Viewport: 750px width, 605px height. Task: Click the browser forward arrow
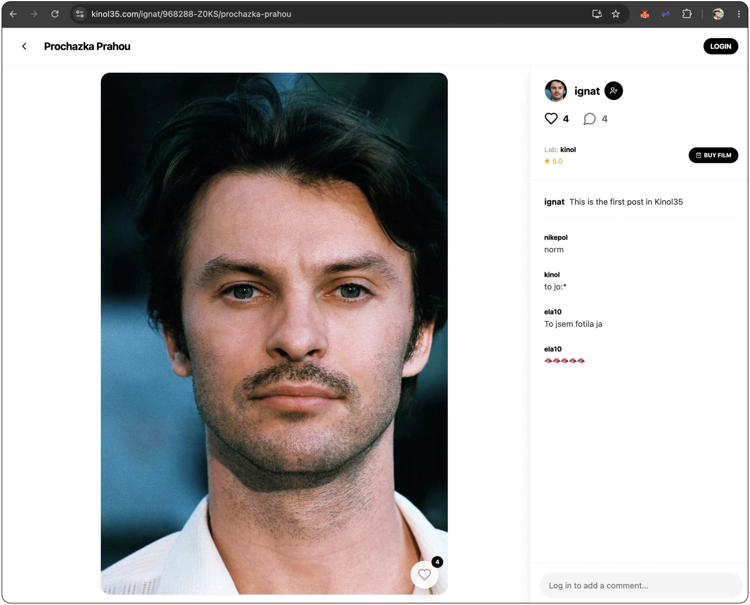[x=34, y=14]
